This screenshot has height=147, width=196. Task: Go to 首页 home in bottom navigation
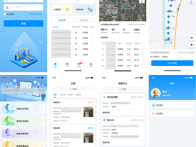click(55, 65)
